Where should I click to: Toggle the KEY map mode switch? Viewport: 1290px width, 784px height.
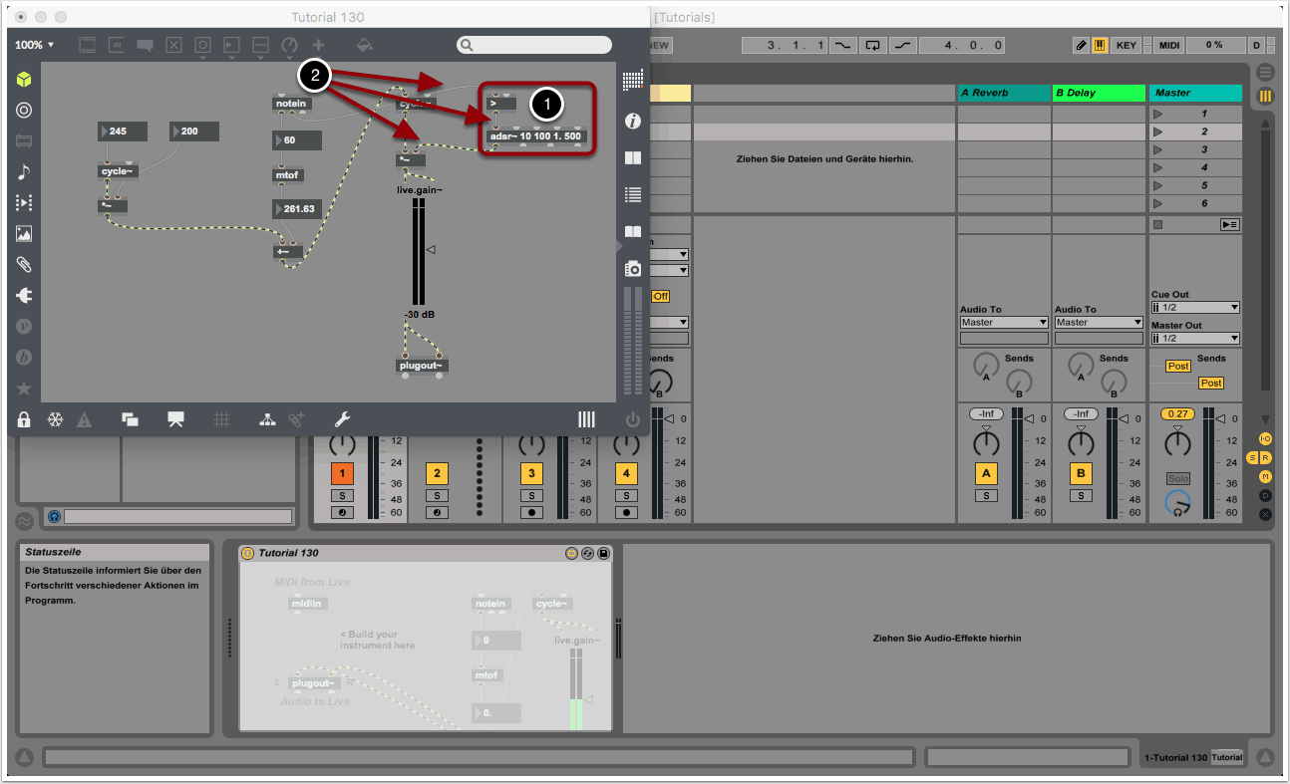tap(1127, 45)
